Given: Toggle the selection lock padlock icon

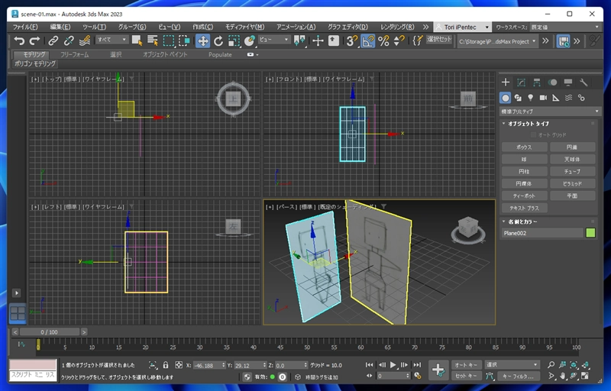Looking at the screenshot, I should (166, 365).
